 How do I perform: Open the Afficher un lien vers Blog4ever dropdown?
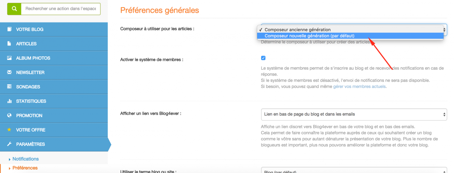pyautogui.click(x=354, y=114)
